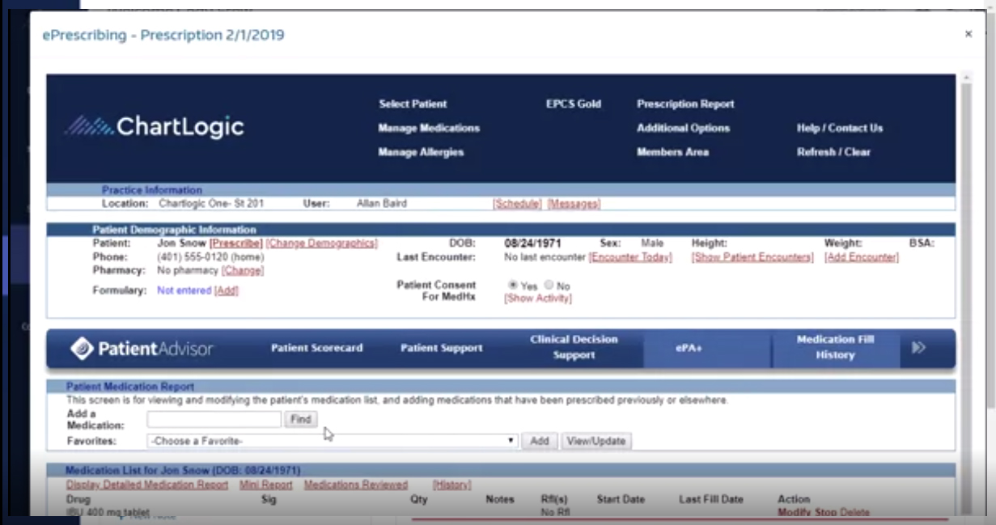
Task: Click the Show Activity link
Action: 537,298
